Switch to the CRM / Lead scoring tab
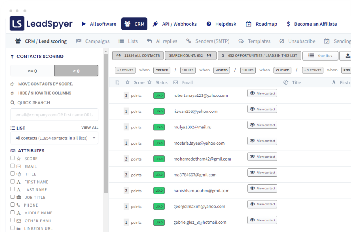The image size is (351, 232). click(x=41, y=41)
